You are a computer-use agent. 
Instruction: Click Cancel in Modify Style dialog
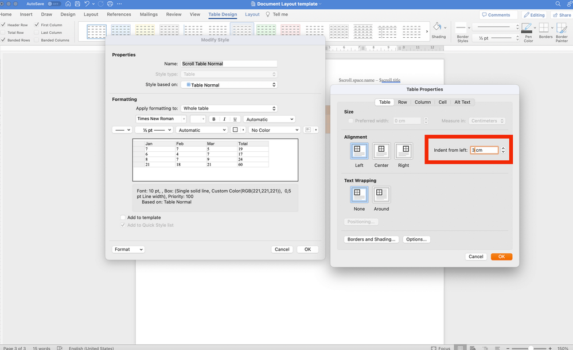282,249
